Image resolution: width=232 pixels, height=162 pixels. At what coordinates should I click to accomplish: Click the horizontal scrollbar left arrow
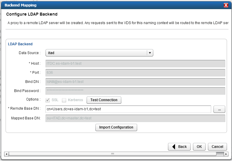6,154
